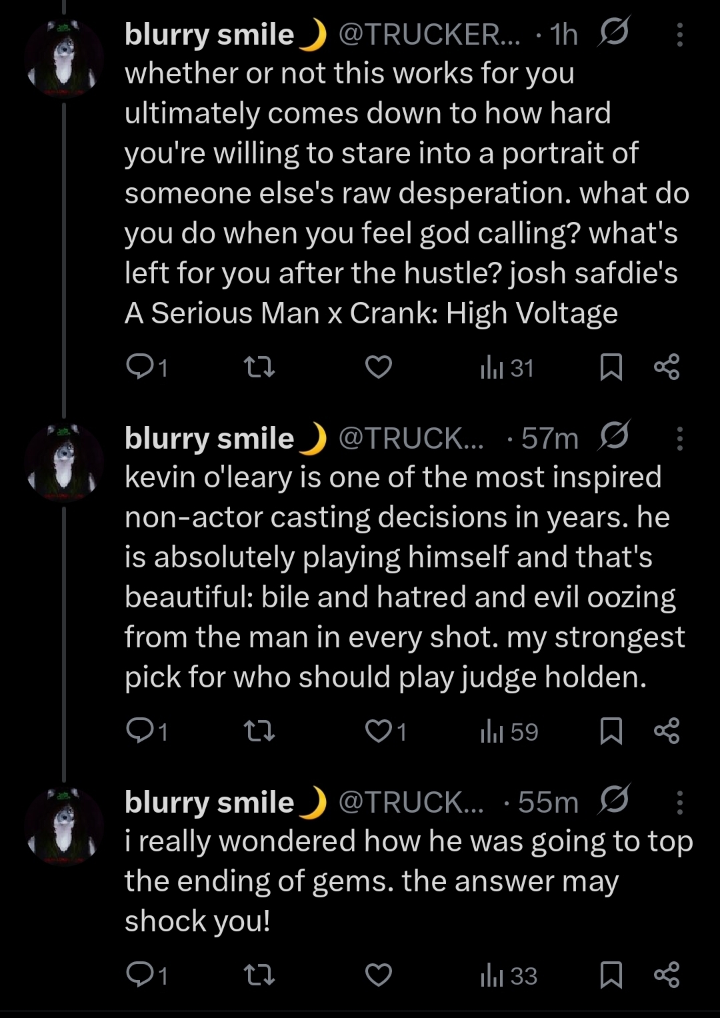Open more options on 55m tweet

tap(679, 803)
